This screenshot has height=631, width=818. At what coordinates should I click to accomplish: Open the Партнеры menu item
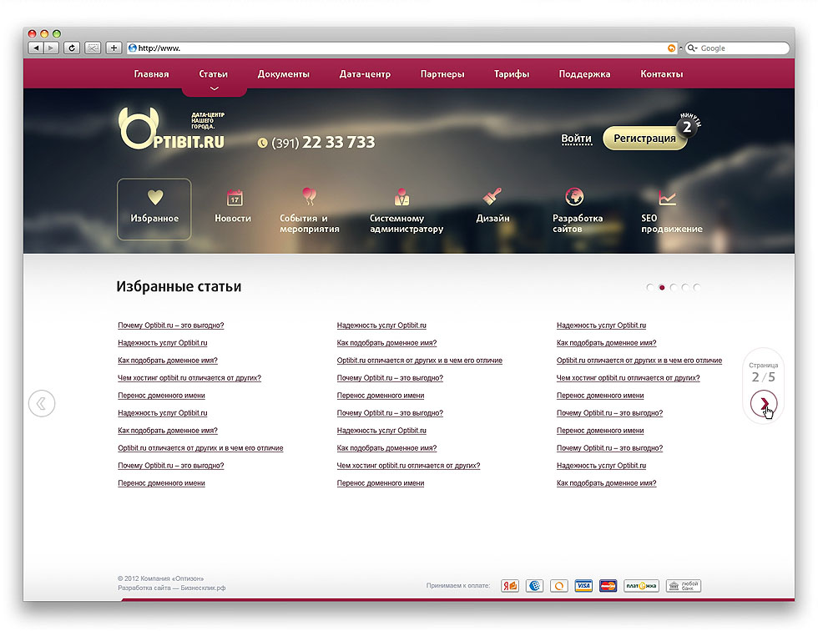tap(442, 74)
